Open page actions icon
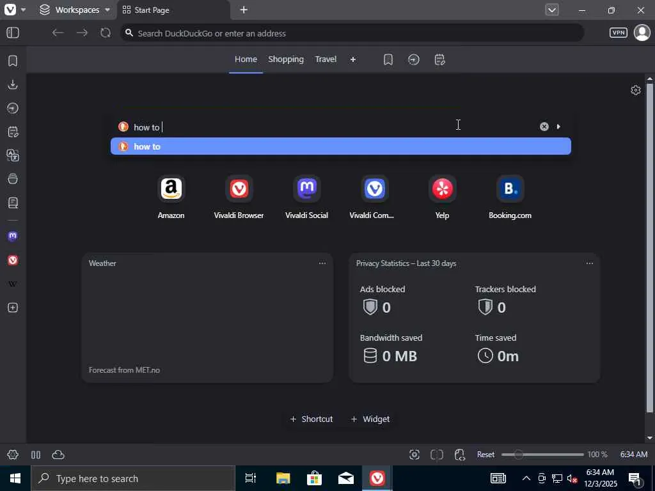Viewport: 655px width, 491px height. [459, 455]
